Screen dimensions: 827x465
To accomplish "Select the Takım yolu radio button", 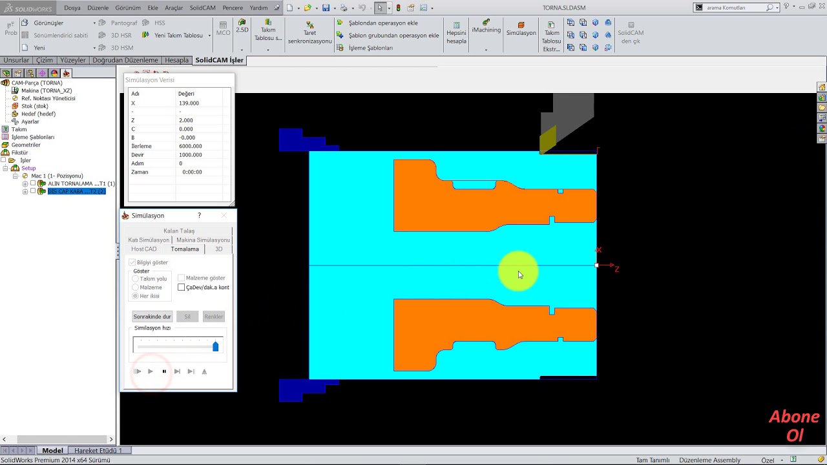I will pos(135,279).
